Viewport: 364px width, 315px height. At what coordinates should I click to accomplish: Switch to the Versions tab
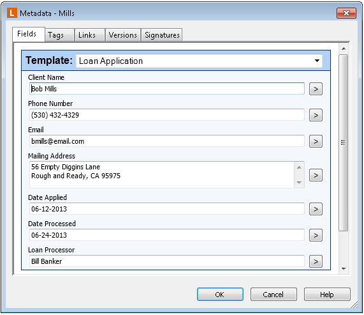coord(123,35)
